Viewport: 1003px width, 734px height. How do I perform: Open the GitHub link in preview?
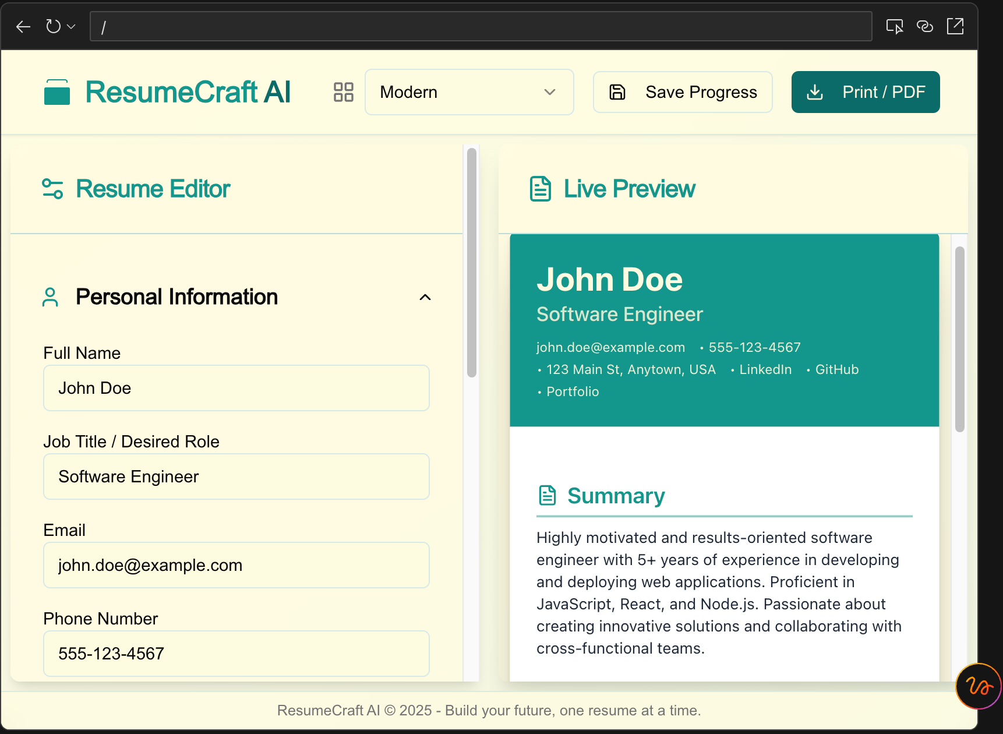[x=837, y=369]
